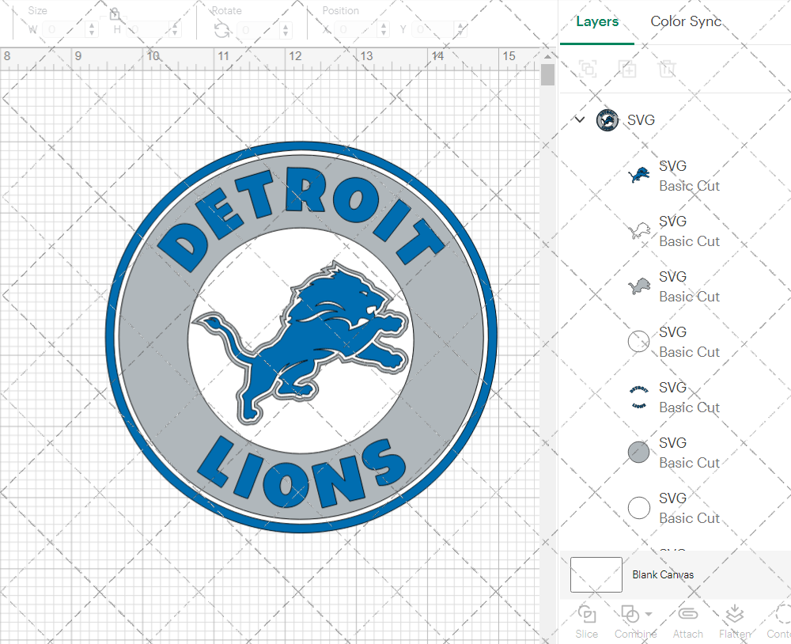791x644 pixels.
Task: Click the duplicate icon above the layers list
Action: (x=628, y=70)
